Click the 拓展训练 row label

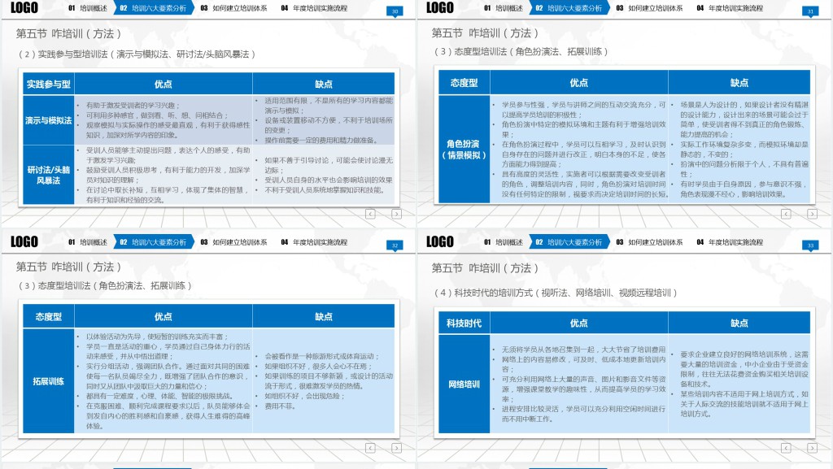pyautogui.click(x=48, y=381)
